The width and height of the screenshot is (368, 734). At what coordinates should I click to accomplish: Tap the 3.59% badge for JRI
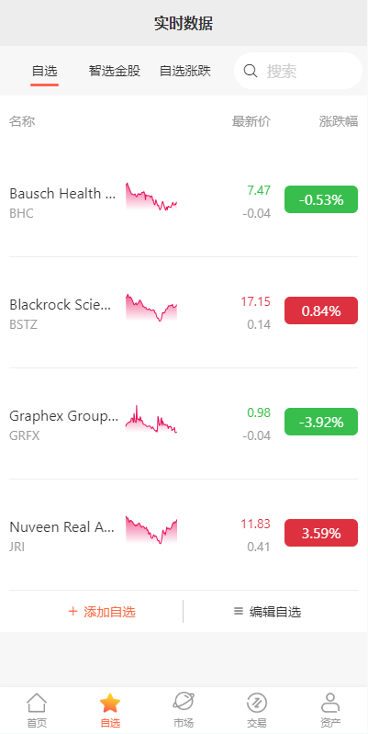(x=321, y=533)
